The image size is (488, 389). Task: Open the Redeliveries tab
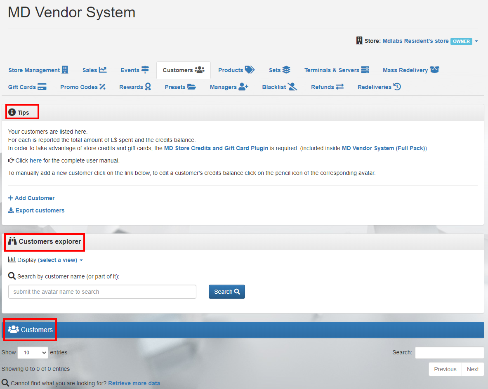379,87
